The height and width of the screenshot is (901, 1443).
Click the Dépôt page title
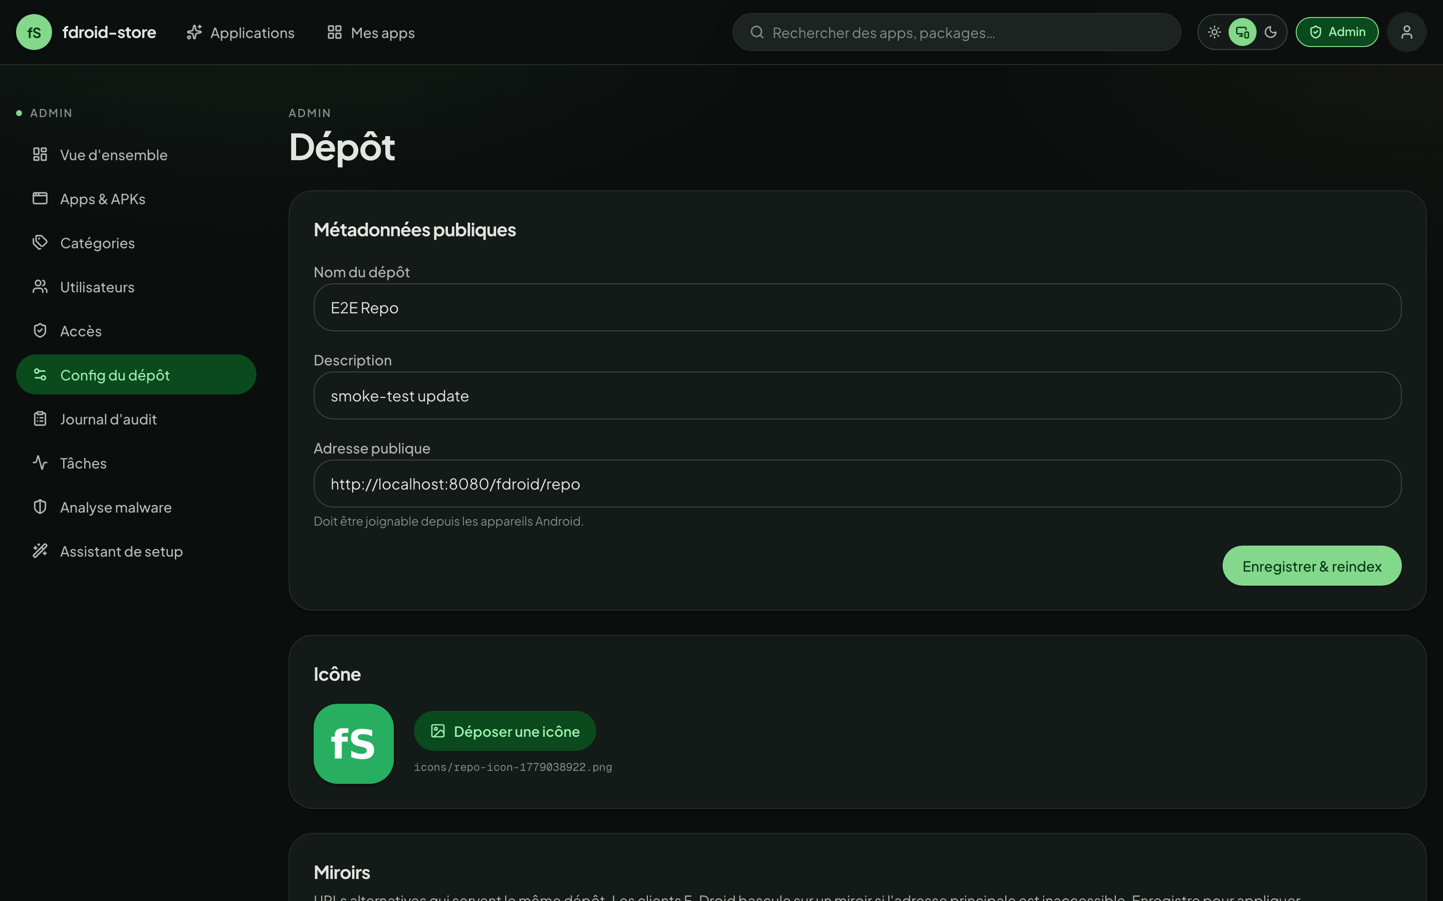coord(342,147)
